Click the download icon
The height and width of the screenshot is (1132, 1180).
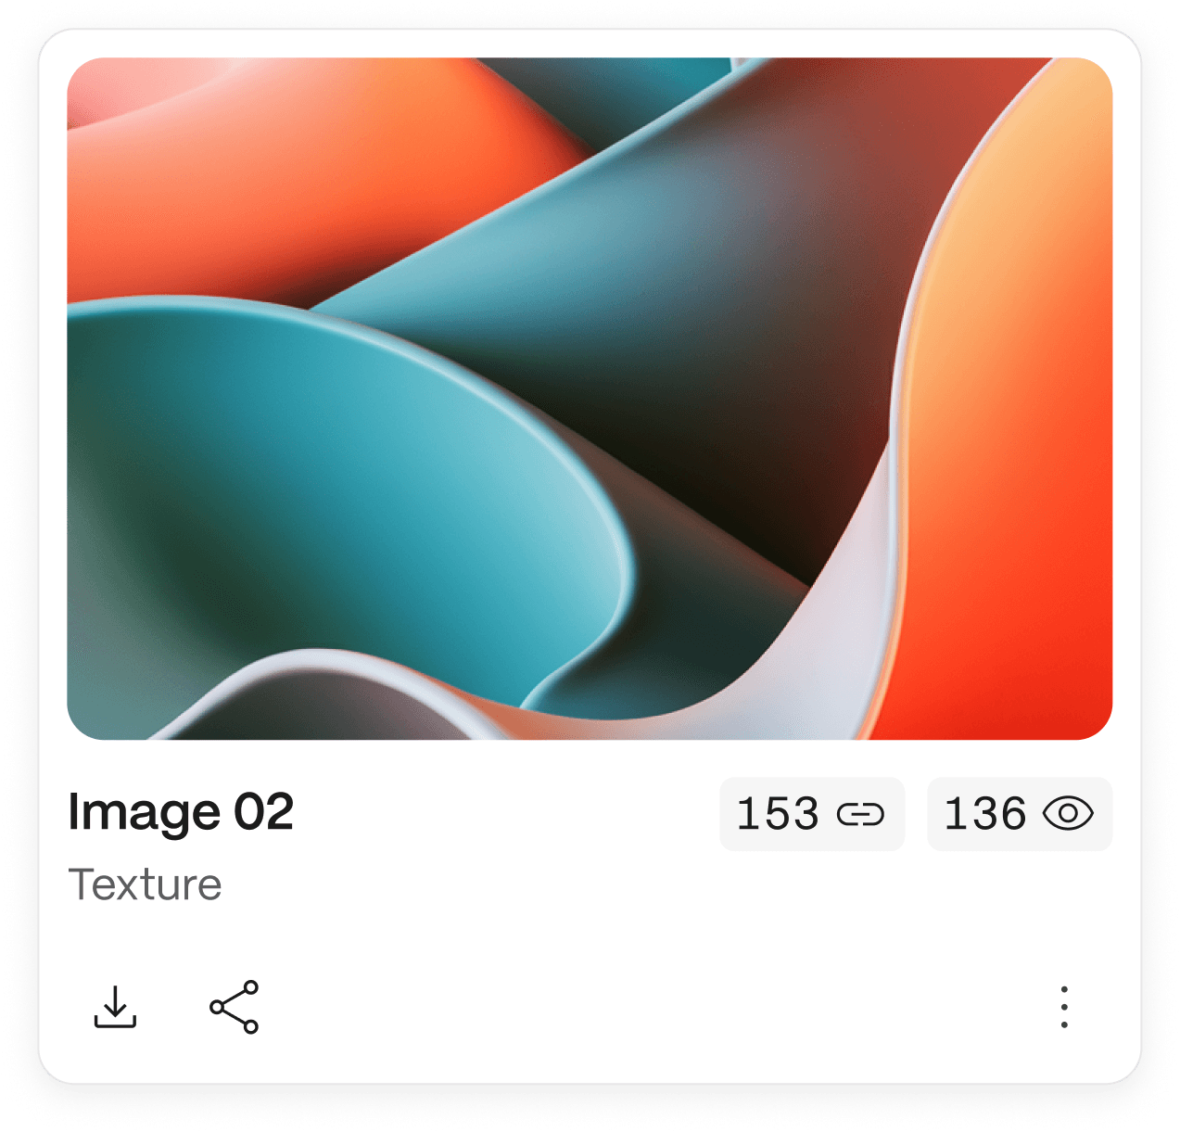point(115,1007)
